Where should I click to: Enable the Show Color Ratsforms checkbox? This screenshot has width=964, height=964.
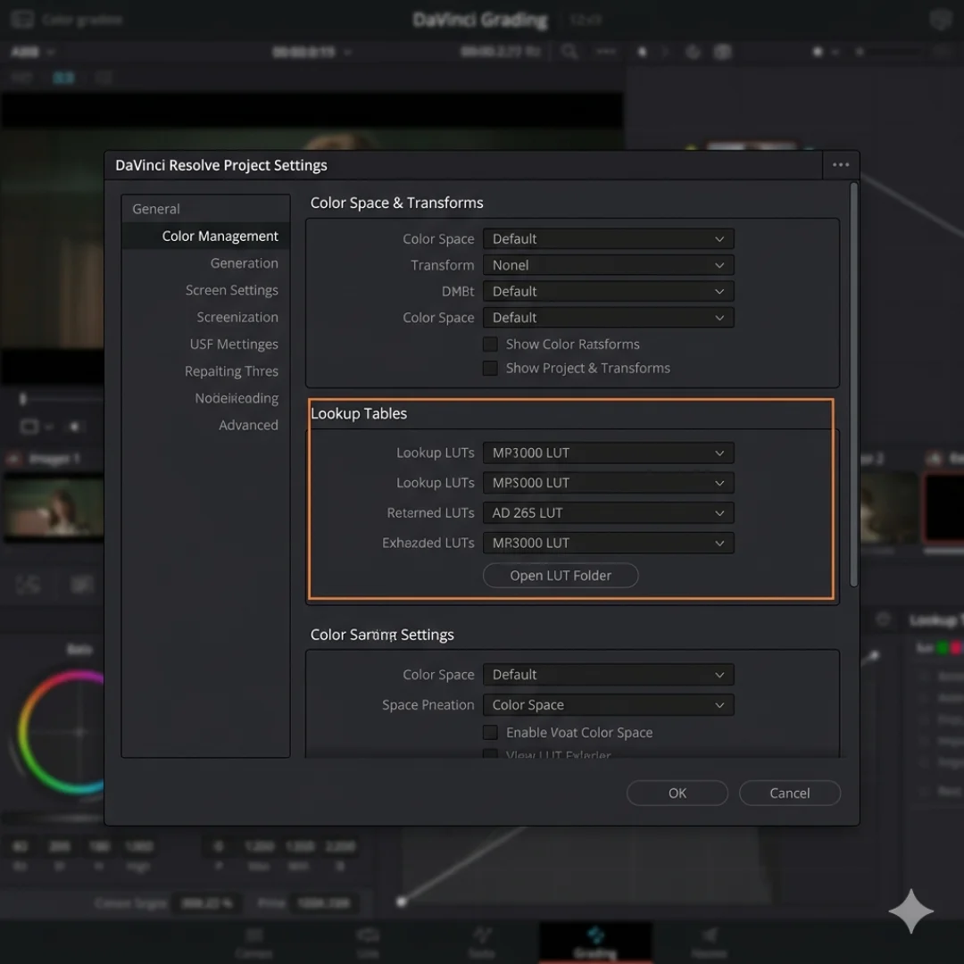click(490, 345)
